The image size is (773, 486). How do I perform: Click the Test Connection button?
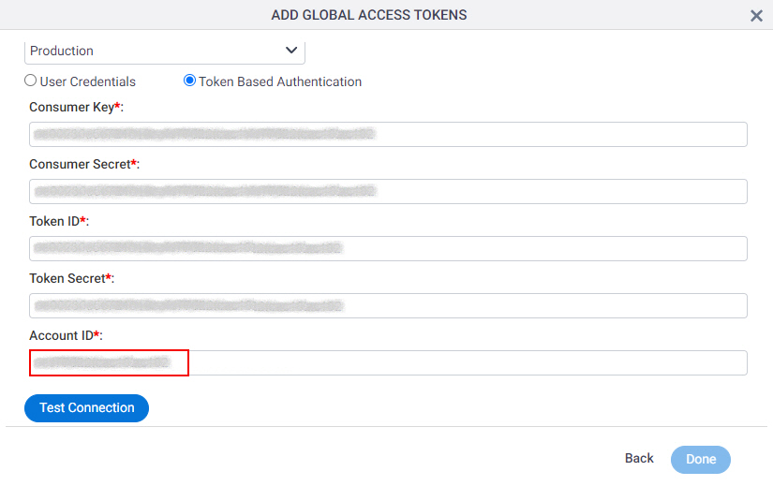(x=87, y=408)
